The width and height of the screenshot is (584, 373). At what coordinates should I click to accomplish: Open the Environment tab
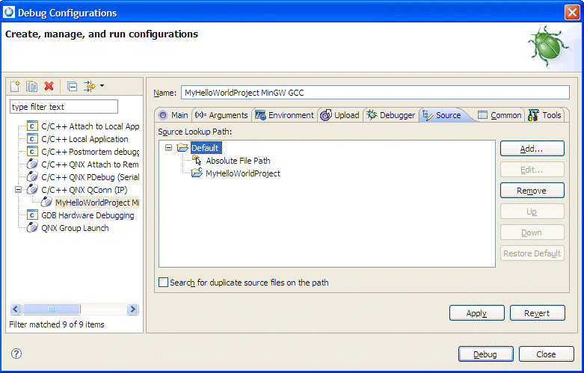(x=284, y=115)
